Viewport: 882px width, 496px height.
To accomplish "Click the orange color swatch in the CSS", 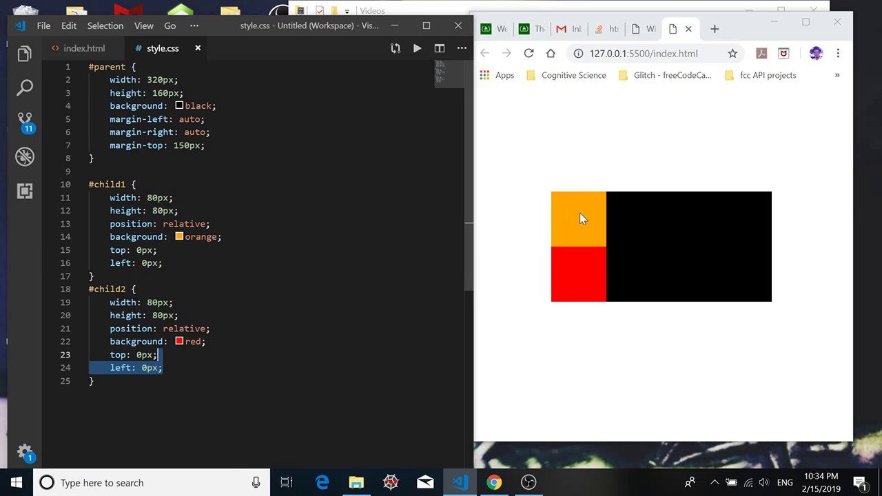I will coord(179,236).
